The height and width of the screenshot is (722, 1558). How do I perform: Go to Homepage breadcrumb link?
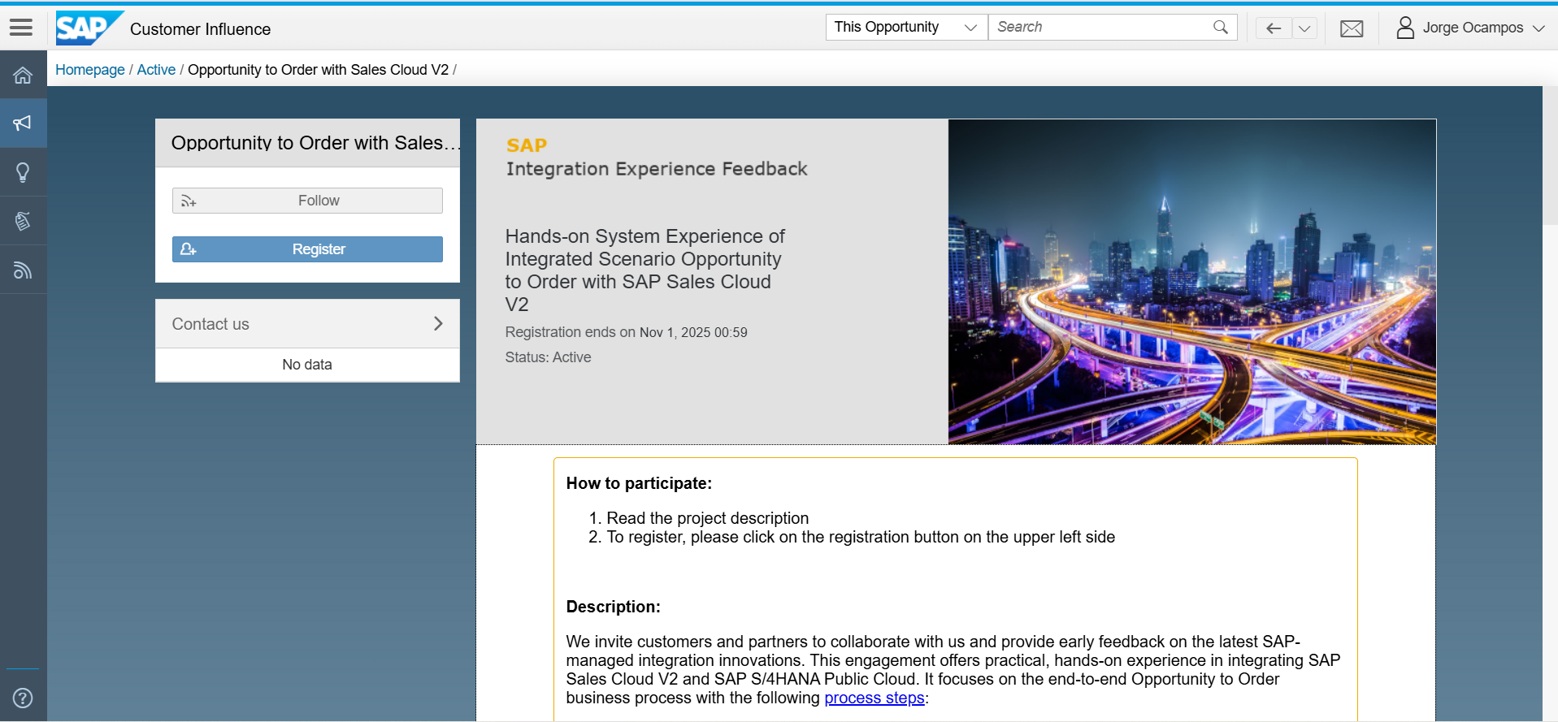tap(89, 70)
